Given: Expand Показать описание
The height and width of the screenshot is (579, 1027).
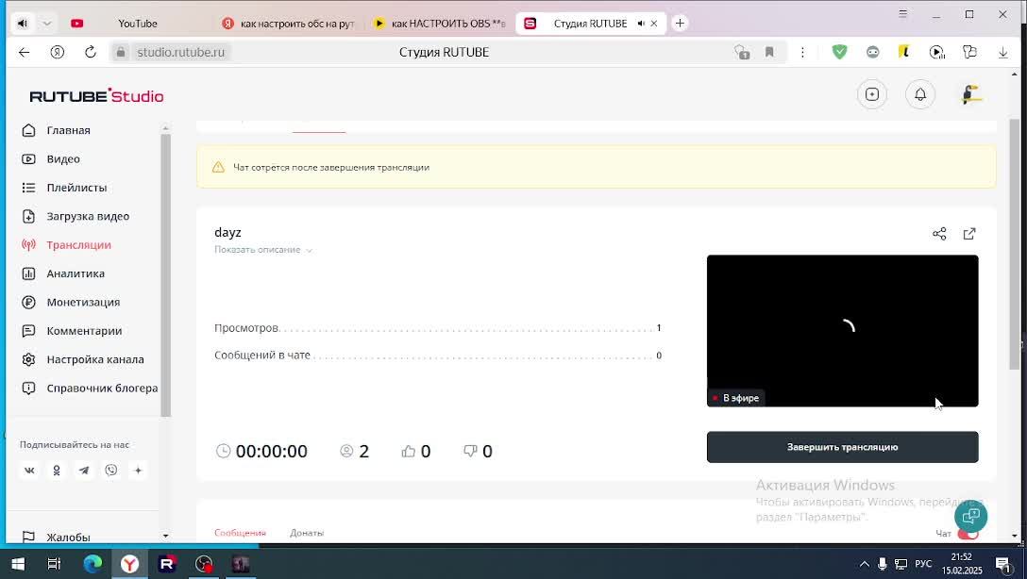Looking at the screenshot, I should tap(263, 250).
